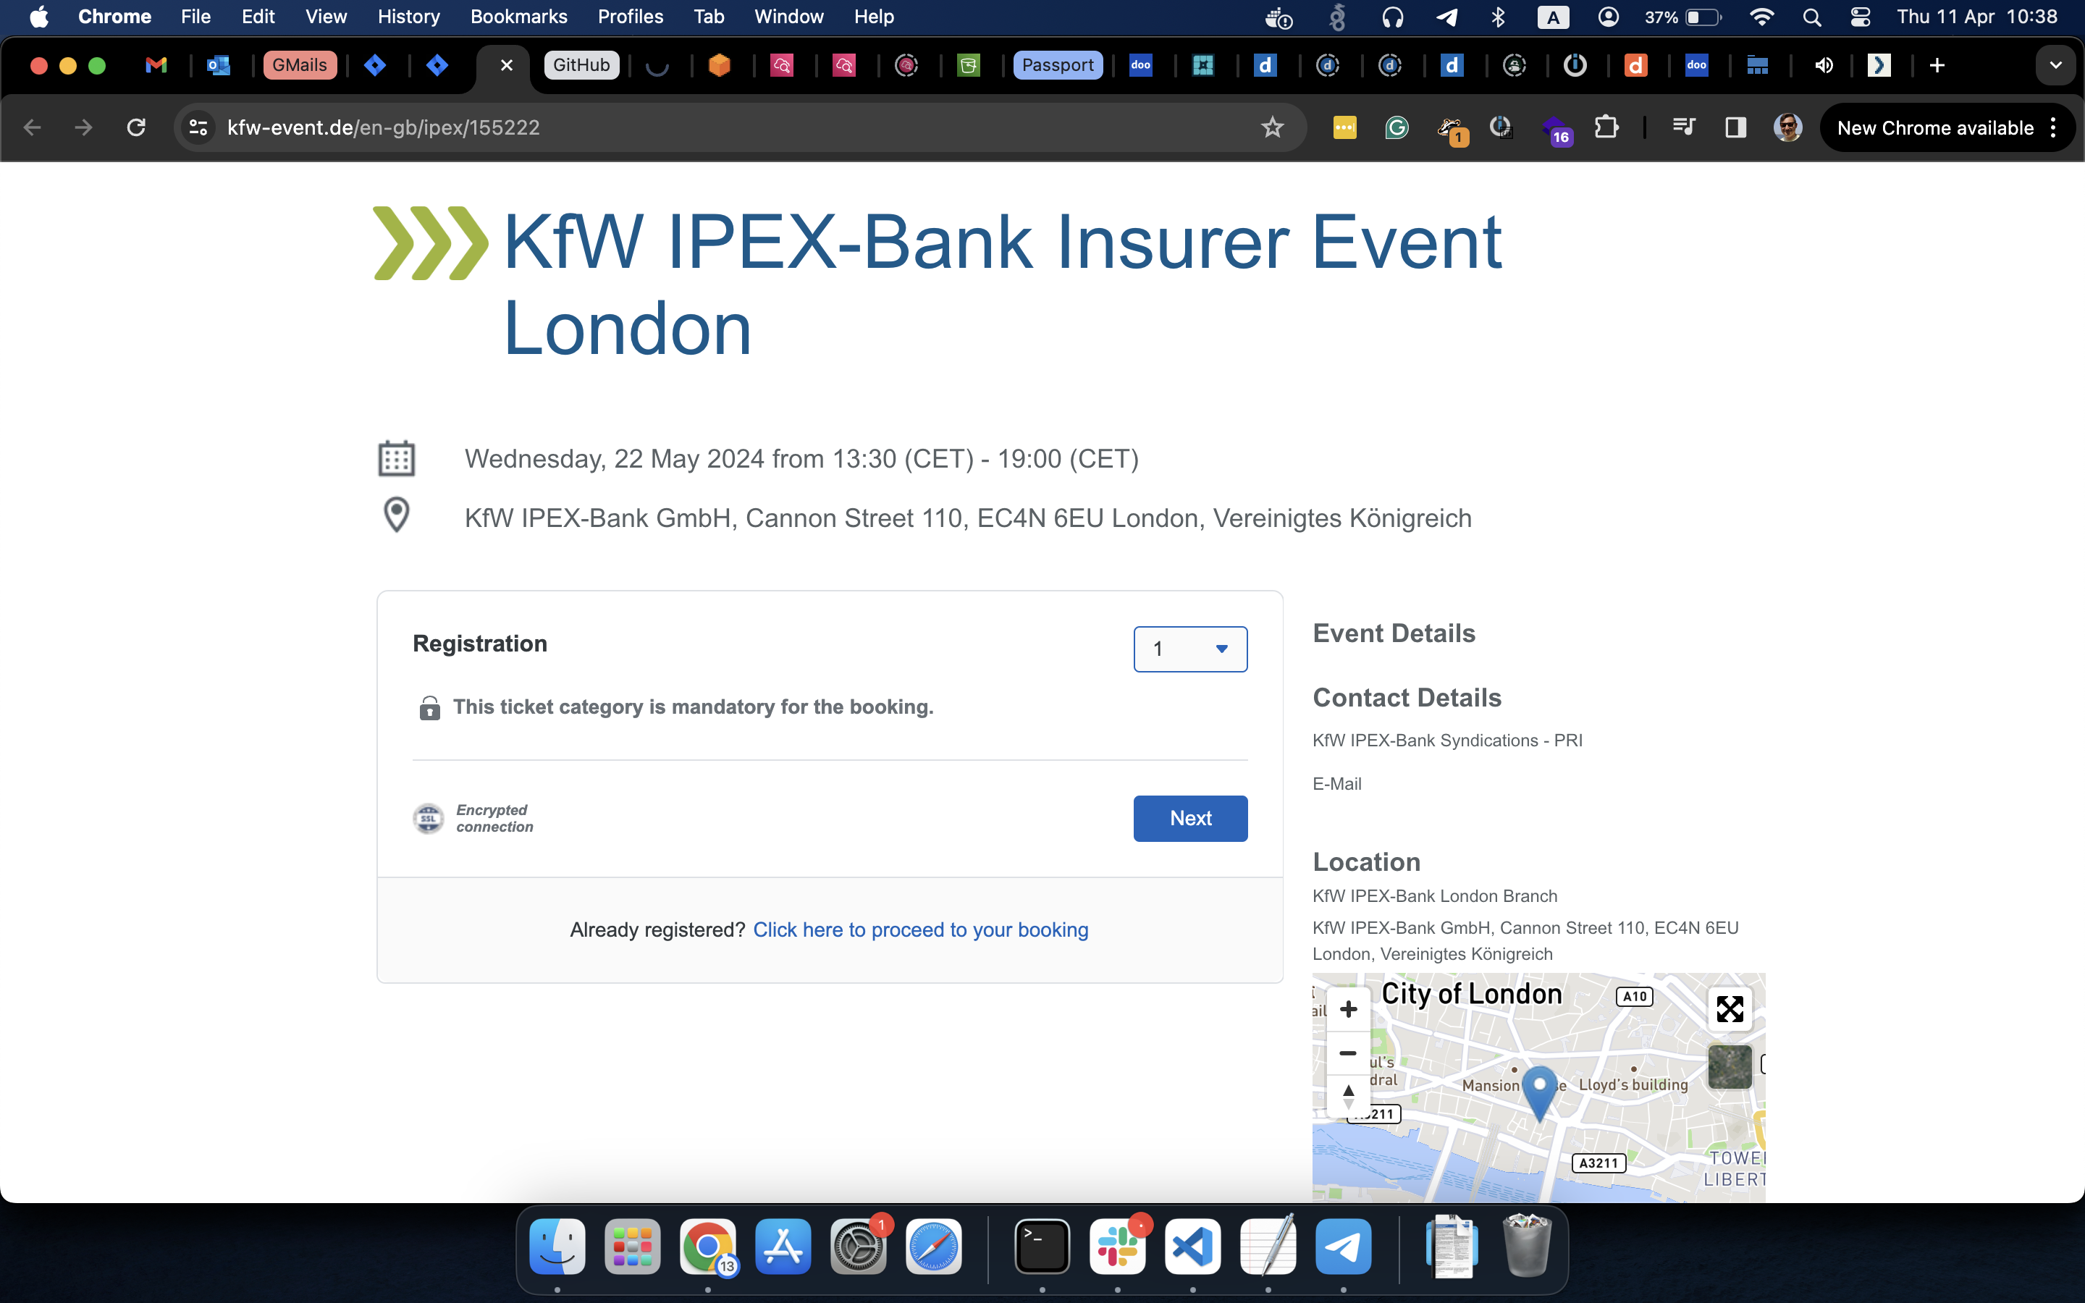Screen dimensions: 2085x1303
Task: View site information for kfw-event.de
Action: 198,127
